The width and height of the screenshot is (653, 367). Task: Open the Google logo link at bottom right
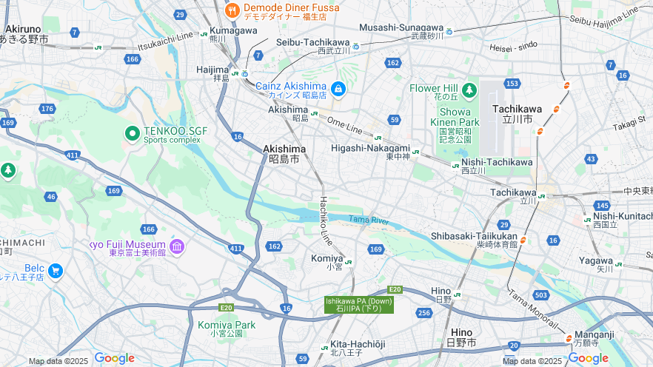point(588,358)
